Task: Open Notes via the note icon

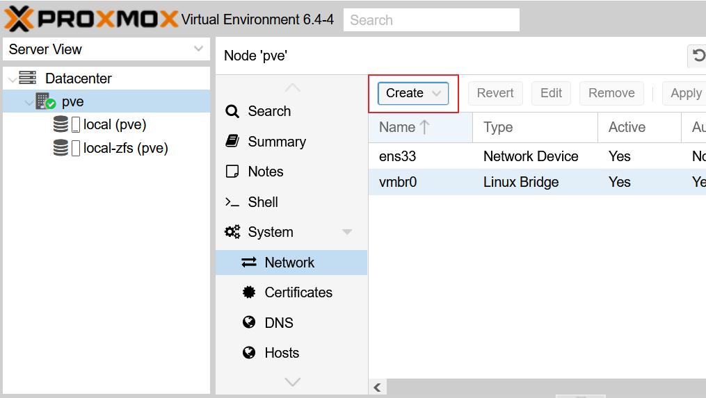Action: click(232, 172)
